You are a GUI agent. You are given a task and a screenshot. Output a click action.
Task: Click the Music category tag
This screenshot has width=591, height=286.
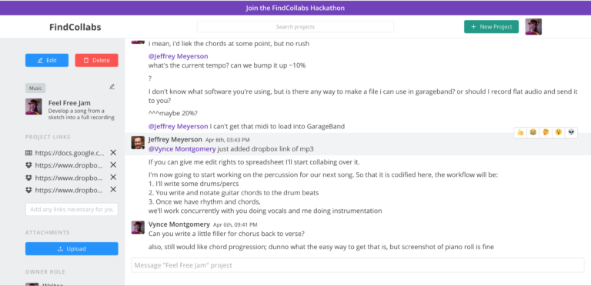tap(35, 88)
